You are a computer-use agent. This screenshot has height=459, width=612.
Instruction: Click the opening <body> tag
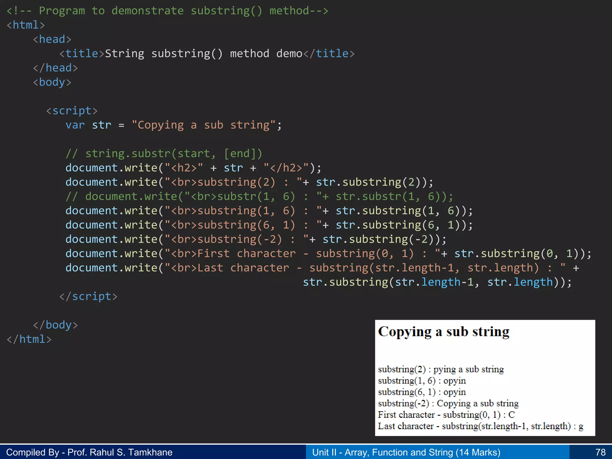(52, 82)
